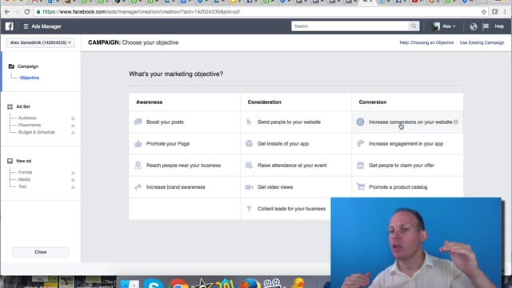Choose Get video views objective
The image size is (512, 288).
296,187
